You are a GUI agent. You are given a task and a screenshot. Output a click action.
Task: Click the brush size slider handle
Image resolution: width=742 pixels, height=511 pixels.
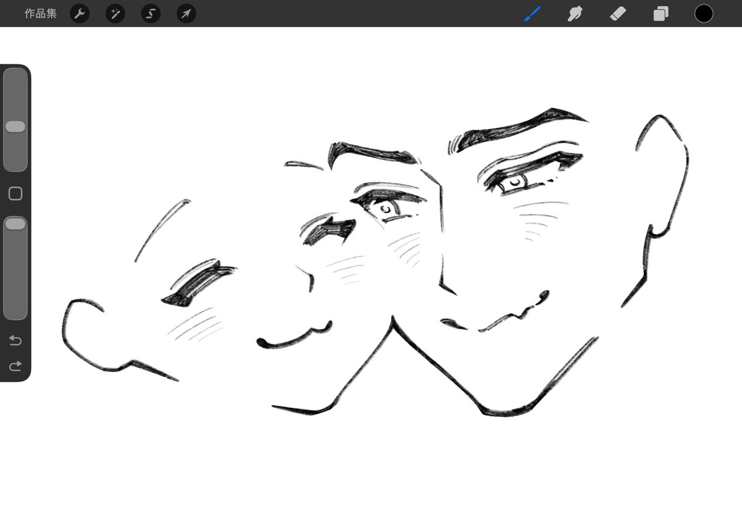click(15, 127)
